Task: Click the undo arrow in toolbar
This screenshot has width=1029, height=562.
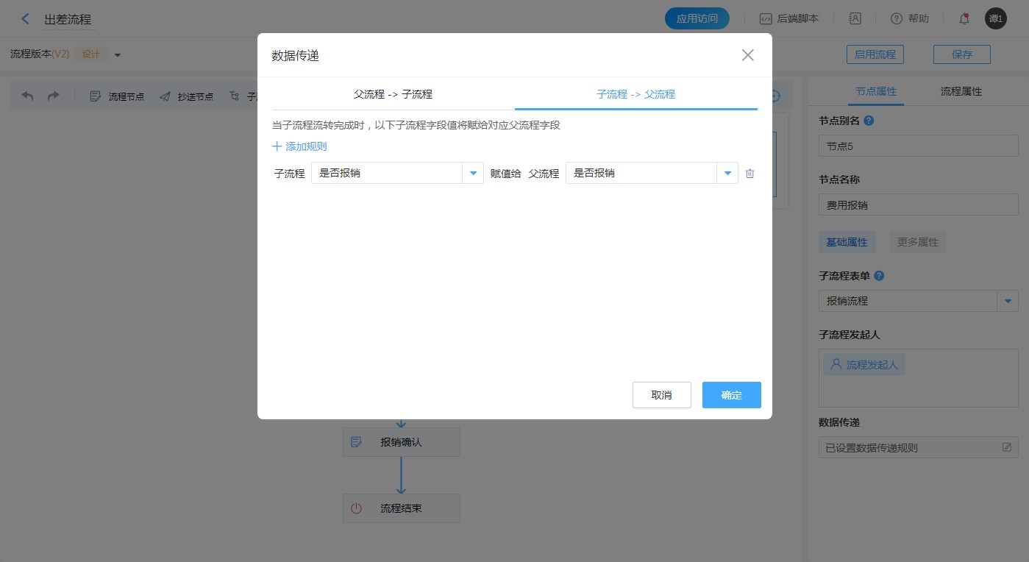Action: 28,96
